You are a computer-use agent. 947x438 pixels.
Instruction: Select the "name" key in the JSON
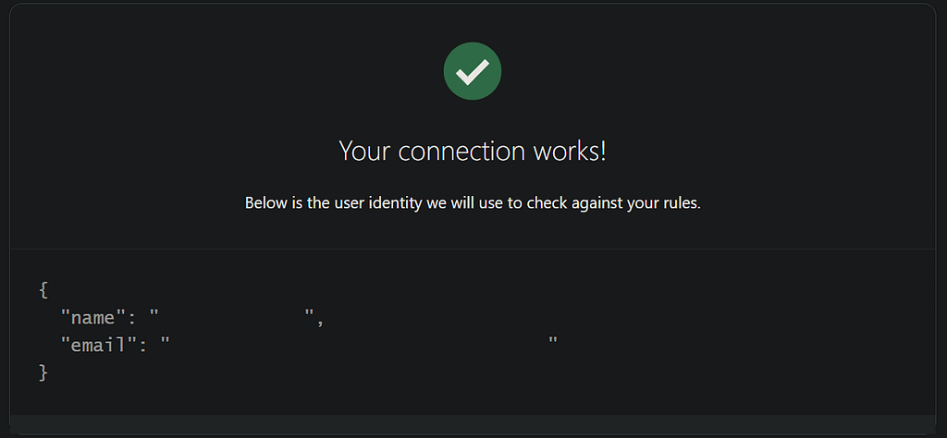point(92,318)
